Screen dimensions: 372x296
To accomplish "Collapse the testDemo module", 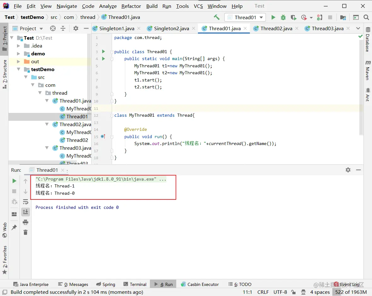I will 19,69.
